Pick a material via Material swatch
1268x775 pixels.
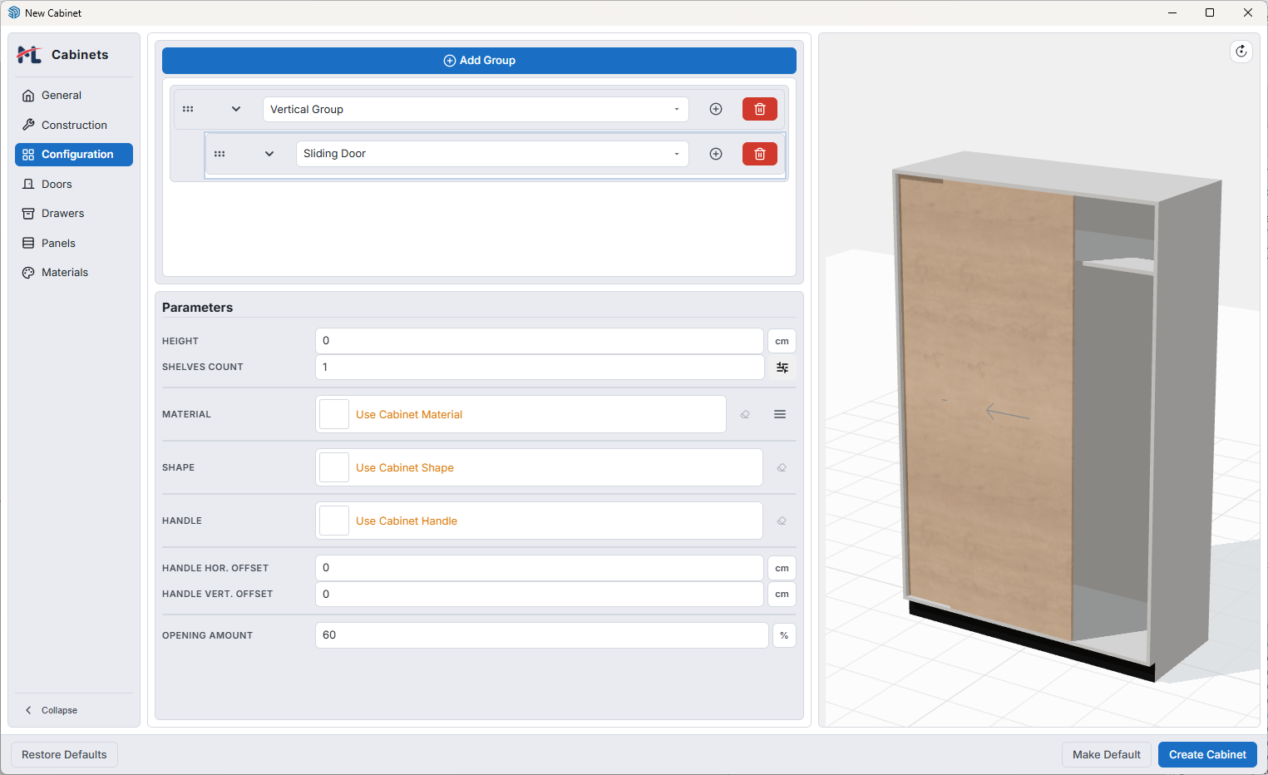tap(334, 414)
